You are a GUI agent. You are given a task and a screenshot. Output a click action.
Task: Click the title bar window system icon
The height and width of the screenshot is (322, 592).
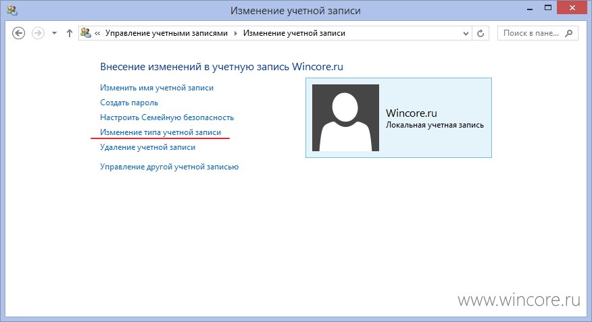[x=11, y=10]
